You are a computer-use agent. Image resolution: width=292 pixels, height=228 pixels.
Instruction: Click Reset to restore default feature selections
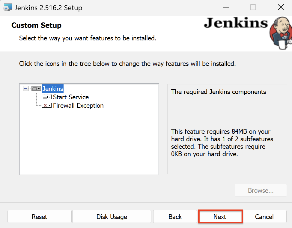tap(39, 216)
